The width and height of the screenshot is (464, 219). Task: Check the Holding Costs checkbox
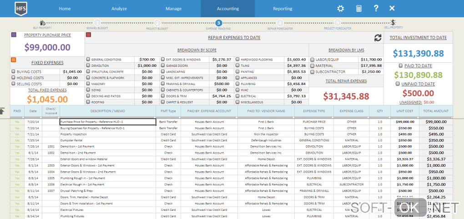[13, 78]
